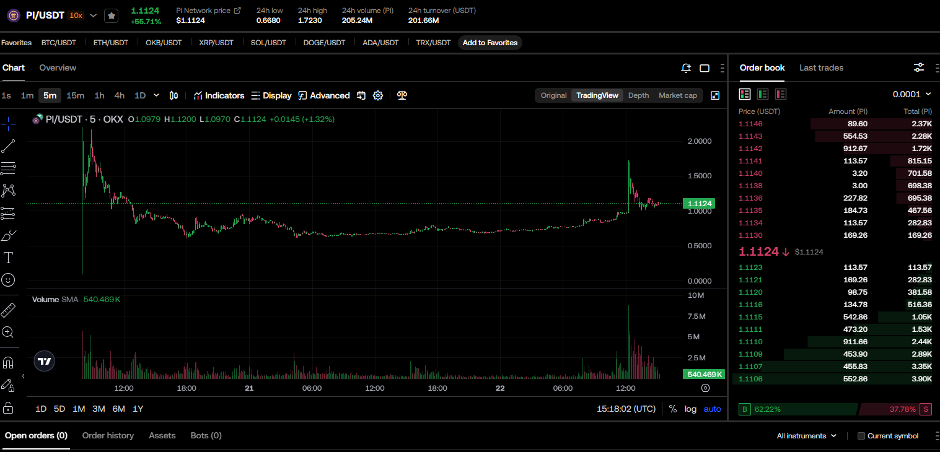Open SOL/USDT favorite pair
The height and width of the screenshot is (452, 940).
click(268, 43)
